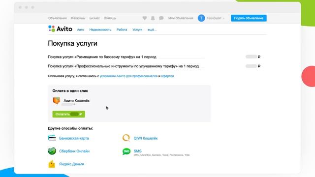Open the Объявления top menu item
The width and height of the screenshot is (315, 177).
pos(57,18)
